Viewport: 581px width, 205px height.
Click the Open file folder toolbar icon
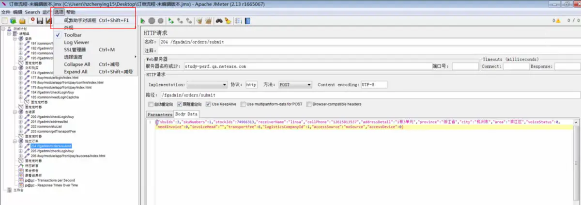pos(22,21)
